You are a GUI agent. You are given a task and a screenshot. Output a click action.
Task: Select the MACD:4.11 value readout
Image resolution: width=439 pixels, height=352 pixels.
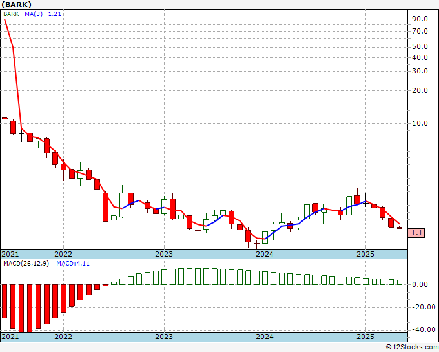pos(73,264)
